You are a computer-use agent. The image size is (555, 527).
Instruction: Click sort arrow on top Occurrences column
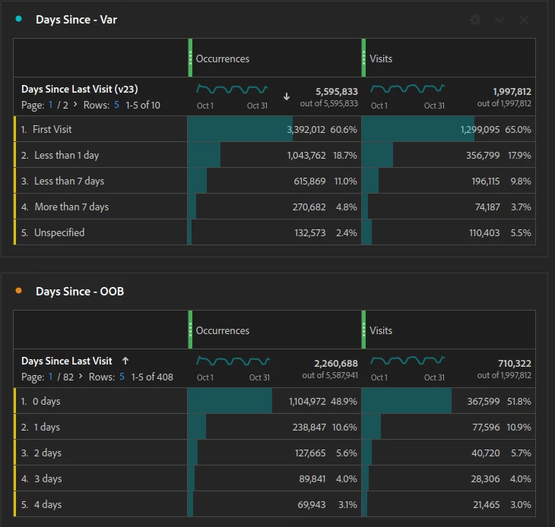pos(287,96)
